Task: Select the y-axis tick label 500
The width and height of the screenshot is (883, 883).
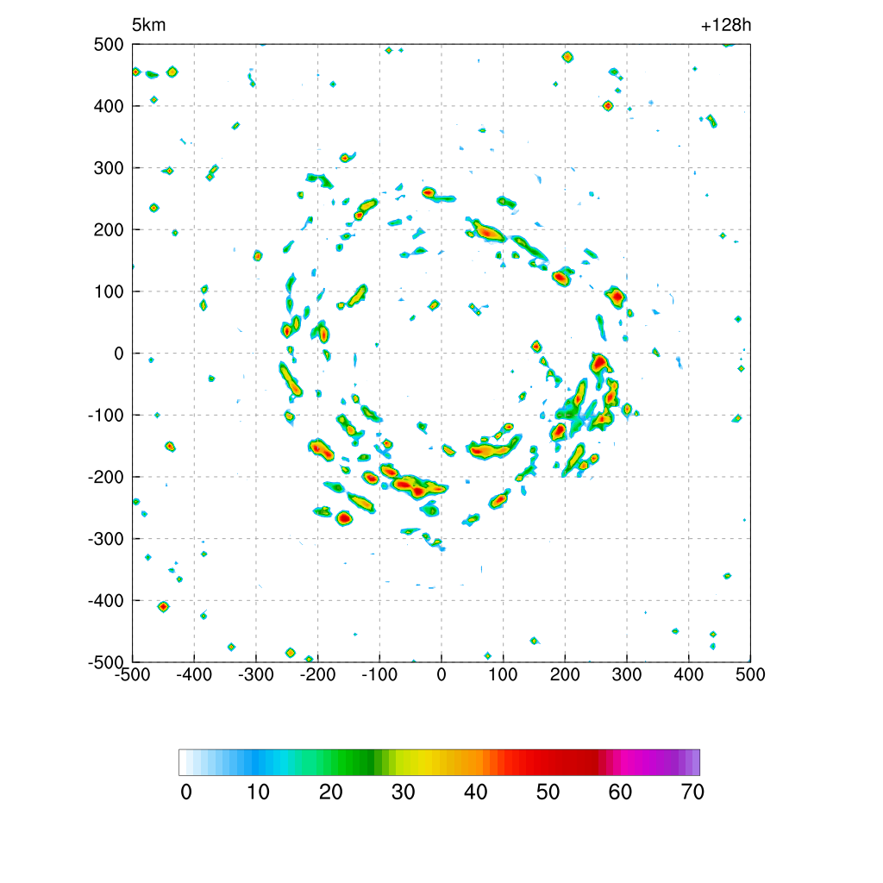Action: (109, 45)
